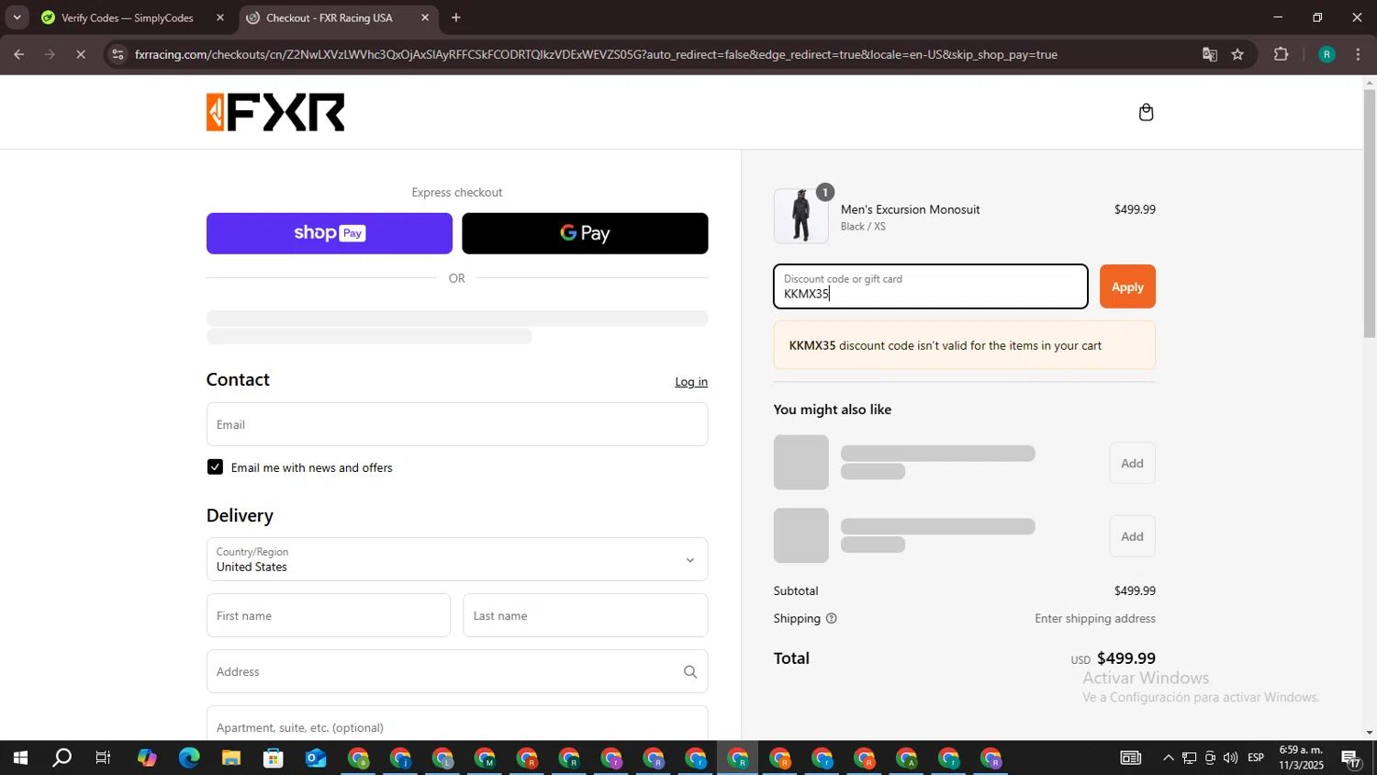Click the $499.99 total amount
Image resolution: width=1377 pixels, height=775 pixels.
pos(1126,658)
